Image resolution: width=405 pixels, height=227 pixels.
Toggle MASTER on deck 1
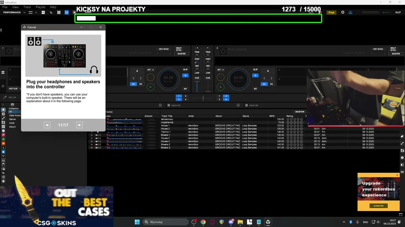click(182, 54)
